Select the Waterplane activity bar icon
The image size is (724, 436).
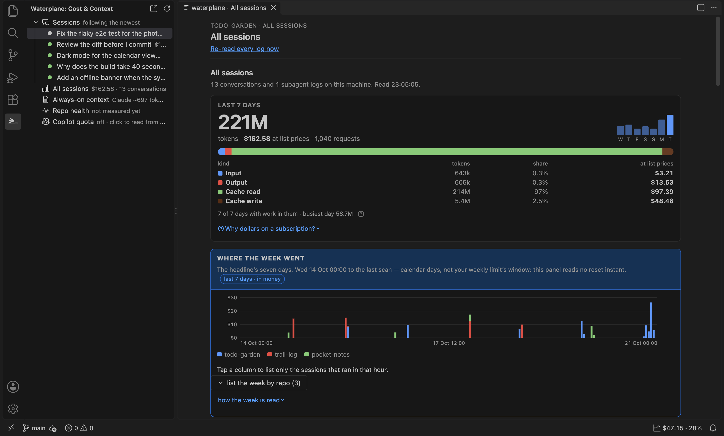pos(13,121)
